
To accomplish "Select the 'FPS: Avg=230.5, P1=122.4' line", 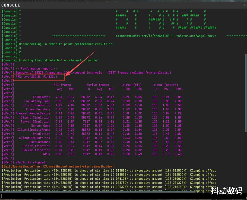I will pos(36,77).
